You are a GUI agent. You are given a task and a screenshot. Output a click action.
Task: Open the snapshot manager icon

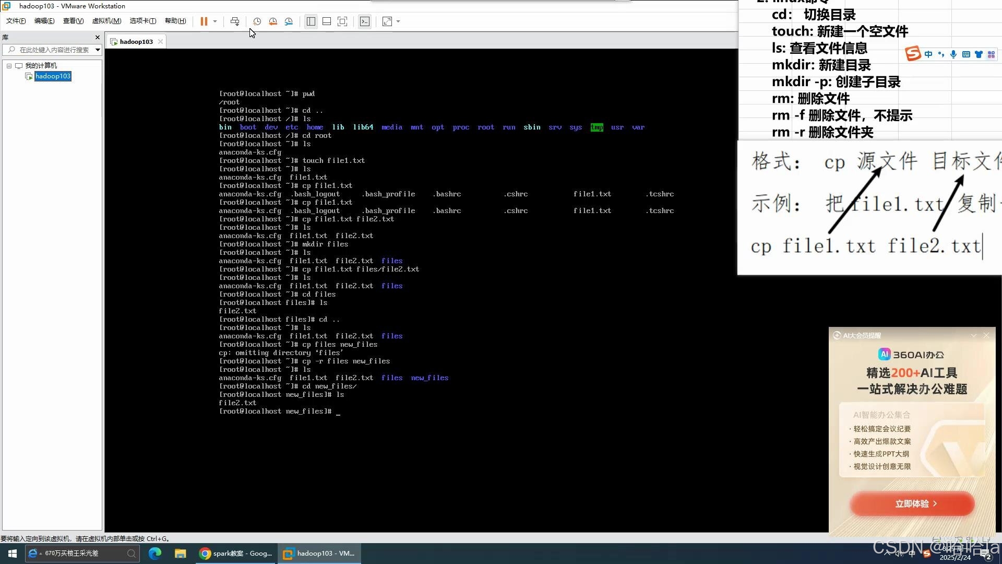(289, 21)
